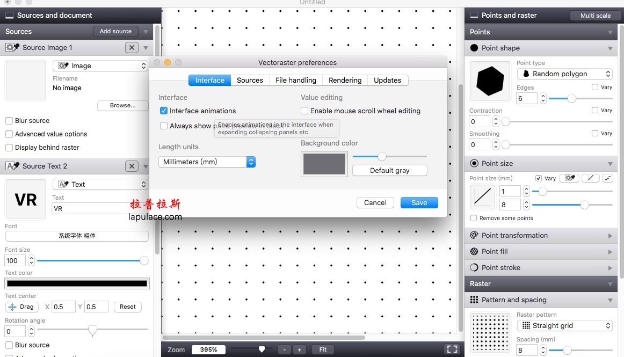624x357 pixels.
Task: Enable mouse scroll wheel editing
Action: (304, 111)
